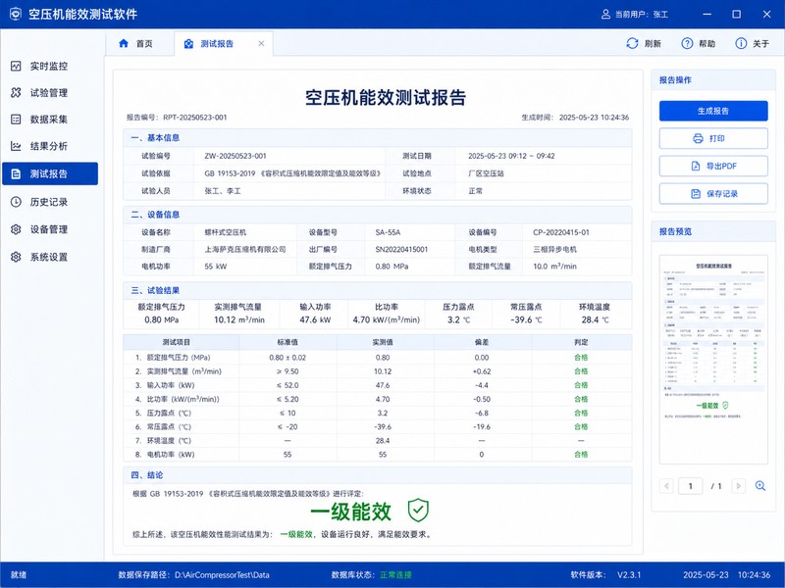Click the app shield logo icon

tap(16, 14)
